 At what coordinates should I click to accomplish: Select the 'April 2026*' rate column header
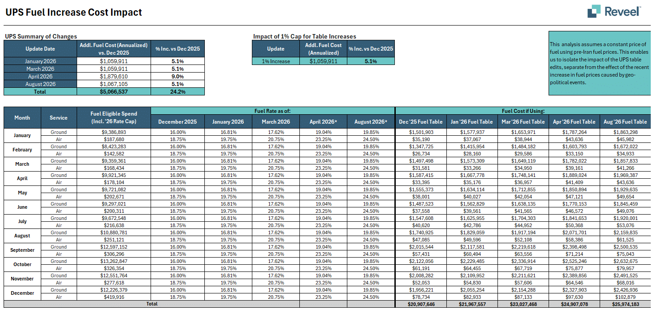click(x=323, y=122)
